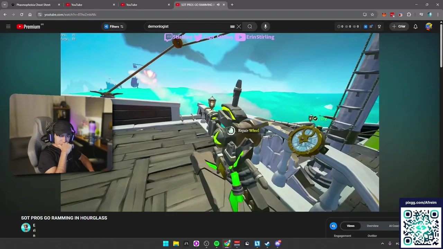Open Windows Start menu

click(x=166, y=243)
